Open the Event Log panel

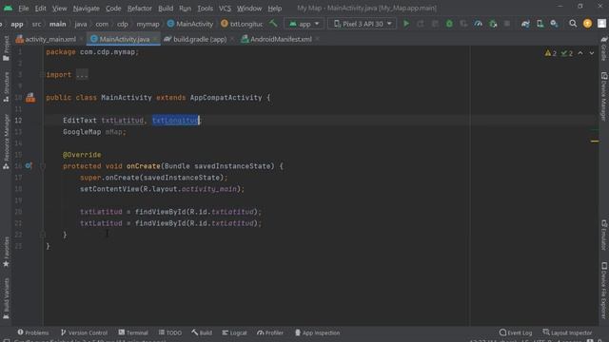(x=516, y=332)
